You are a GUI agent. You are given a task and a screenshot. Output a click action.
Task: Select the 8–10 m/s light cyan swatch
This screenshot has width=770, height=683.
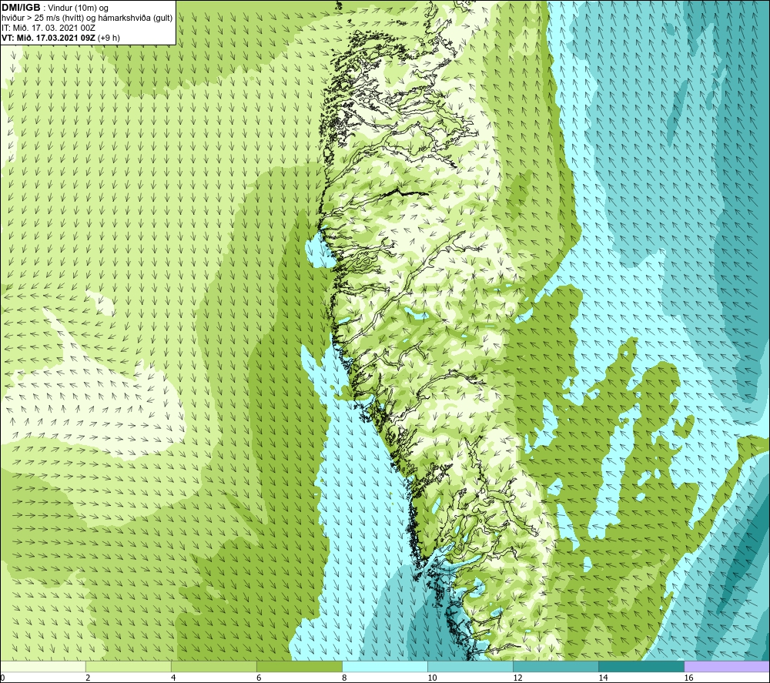click(385, 666)
